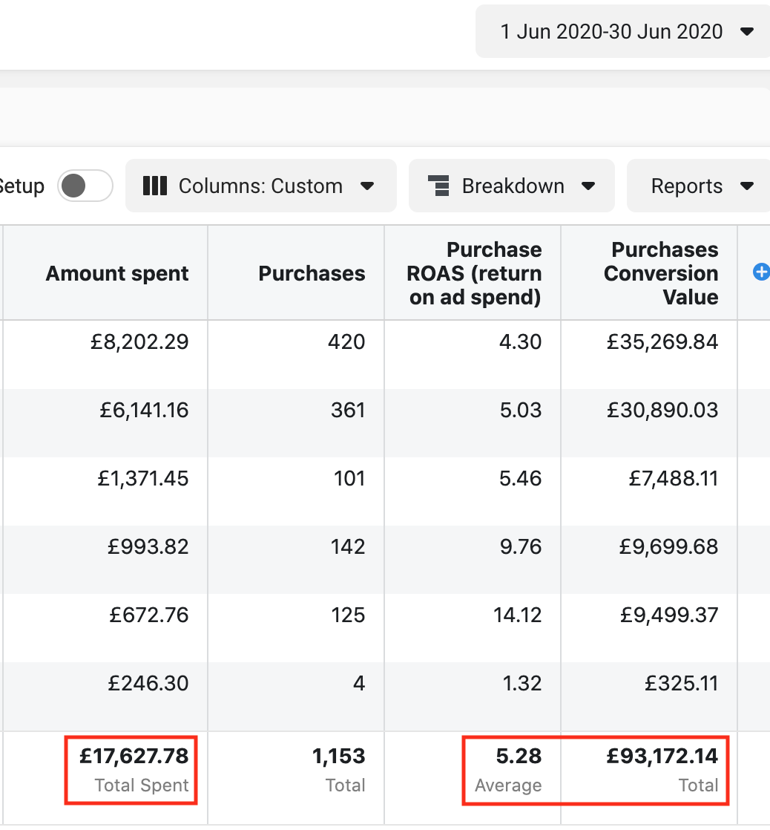Open the date range dropdown
This screenshot has height=830, width=770.
[x=625, y=31]
